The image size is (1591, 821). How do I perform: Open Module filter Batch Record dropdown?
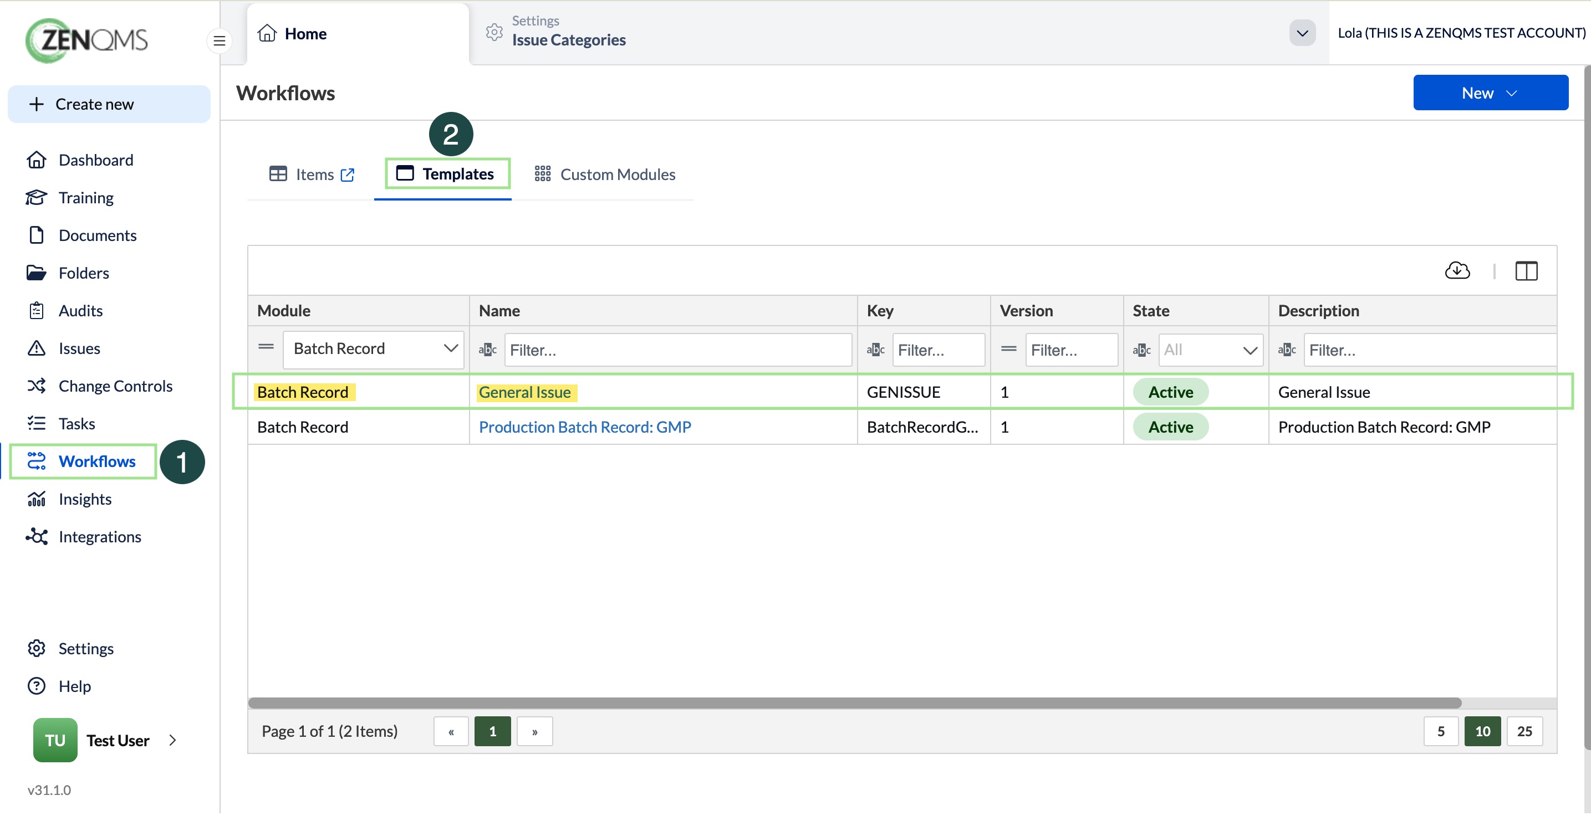pyautogui.click(x=374, y=349)
